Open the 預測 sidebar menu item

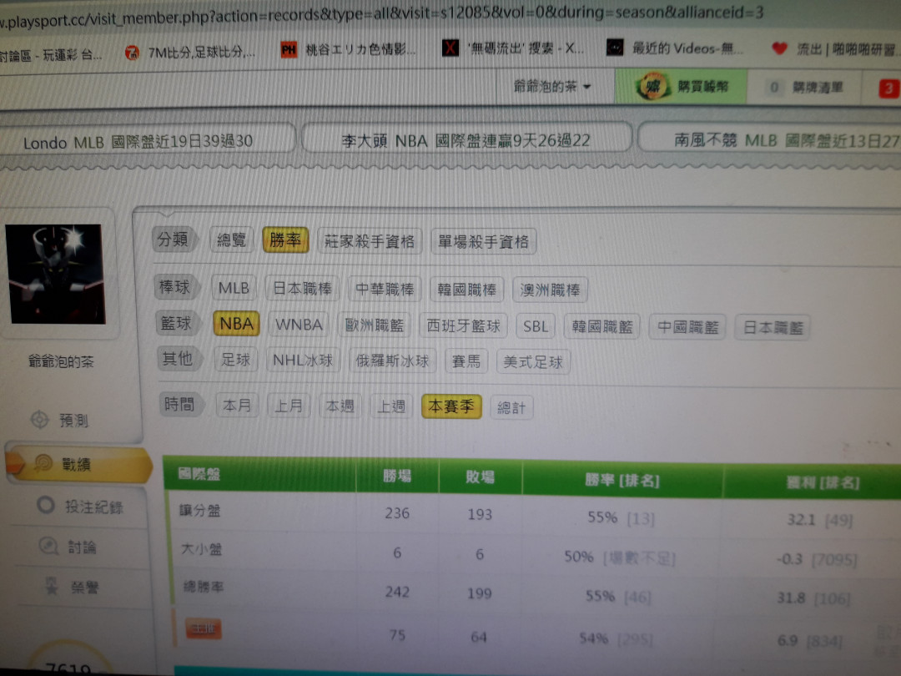click(73, 420)
